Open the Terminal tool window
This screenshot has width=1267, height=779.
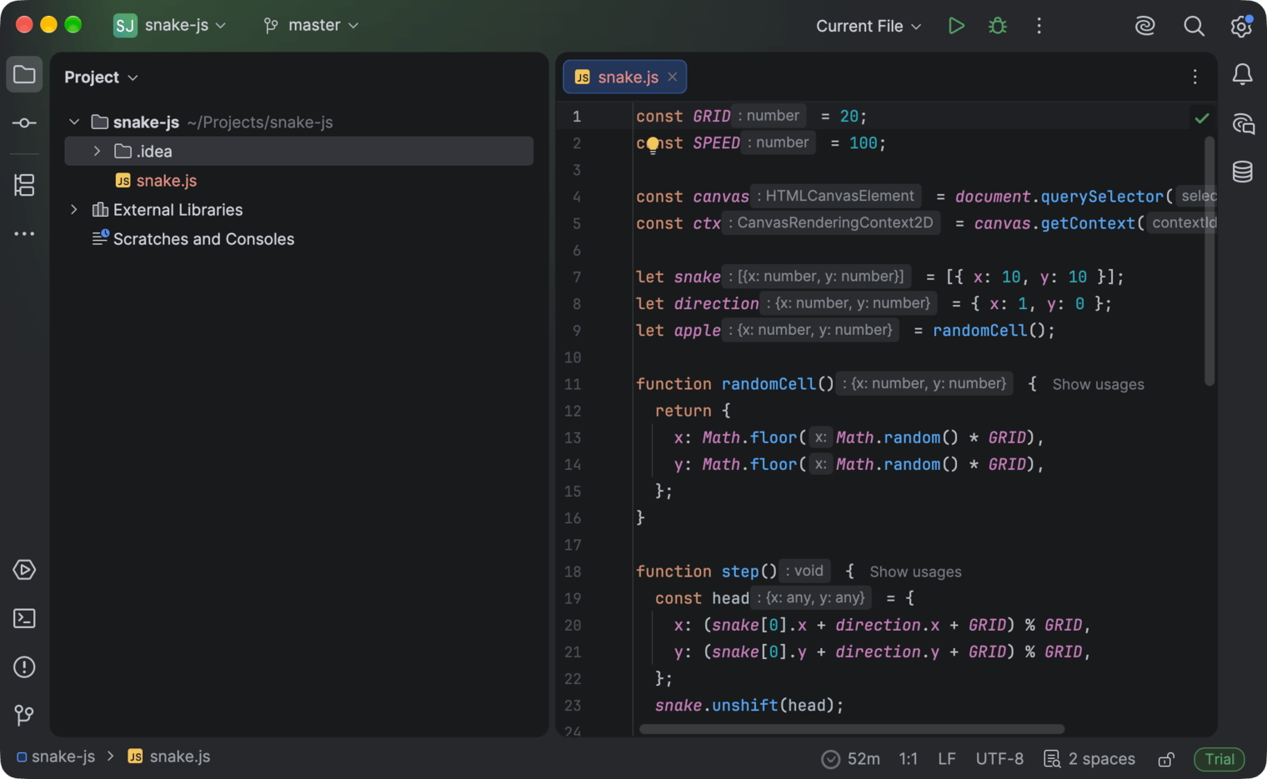pos(24,618)
